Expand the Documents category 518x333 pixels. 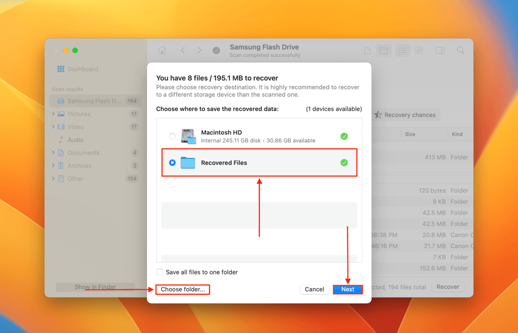[53, 152]
